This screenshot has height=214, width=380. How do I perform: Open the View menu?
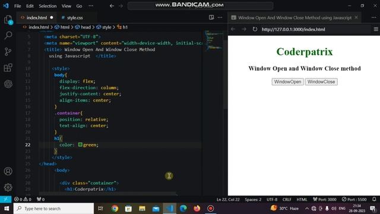(66, 6)
